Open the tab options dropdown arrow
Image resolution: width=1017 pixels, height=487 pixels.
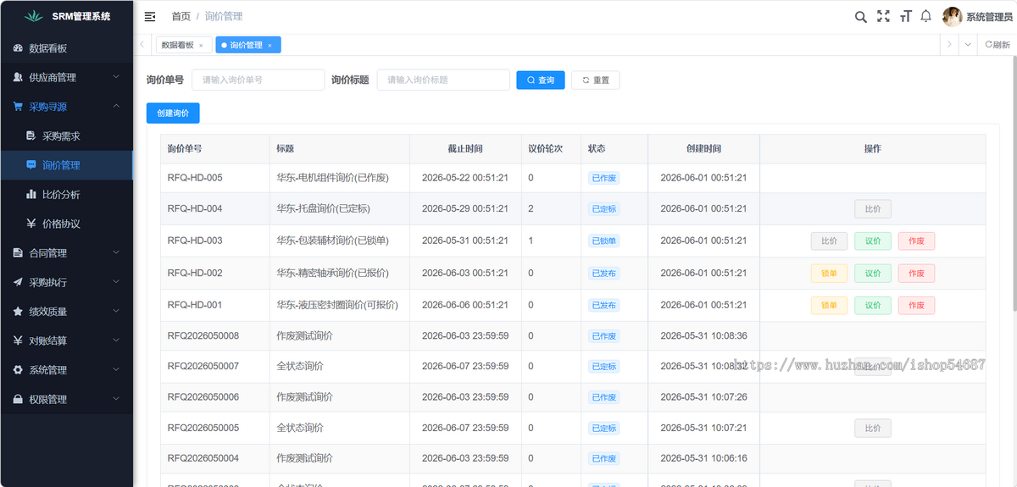(969, 45)
